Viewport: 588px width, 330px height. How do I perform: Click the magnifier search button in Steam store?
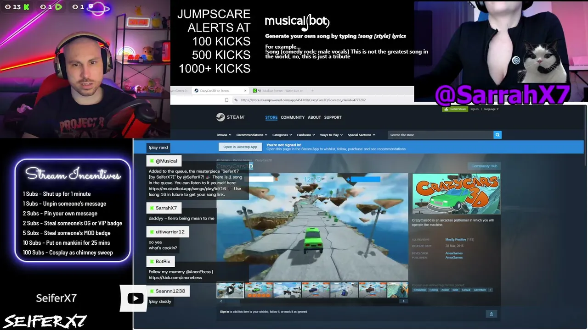click(x=497, y=135)
